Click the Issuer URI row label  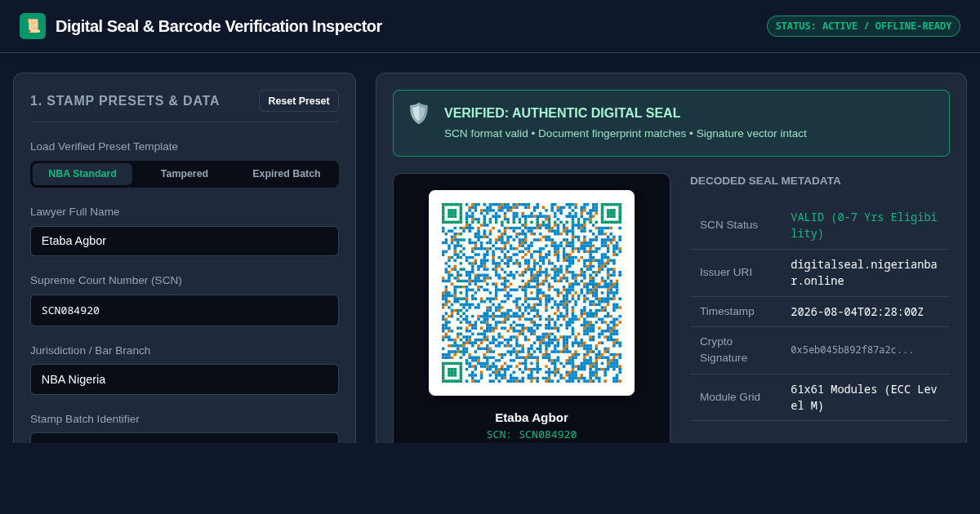pos(726,273)
